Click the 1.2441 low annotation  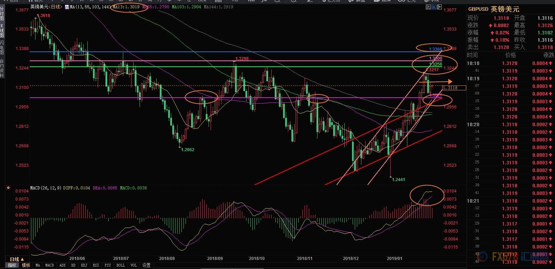(x=398, y=180)
